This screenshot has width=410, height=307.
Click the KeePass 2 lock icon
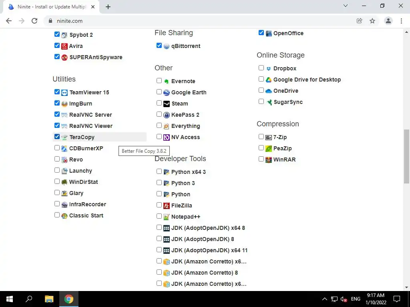pos(167,115)
